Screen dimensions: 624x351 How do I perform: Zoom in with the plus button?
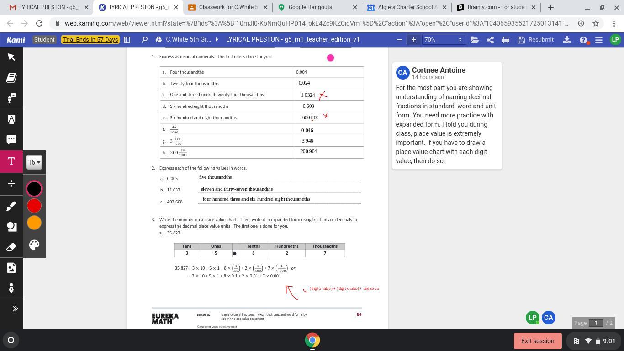pos(414,40)
